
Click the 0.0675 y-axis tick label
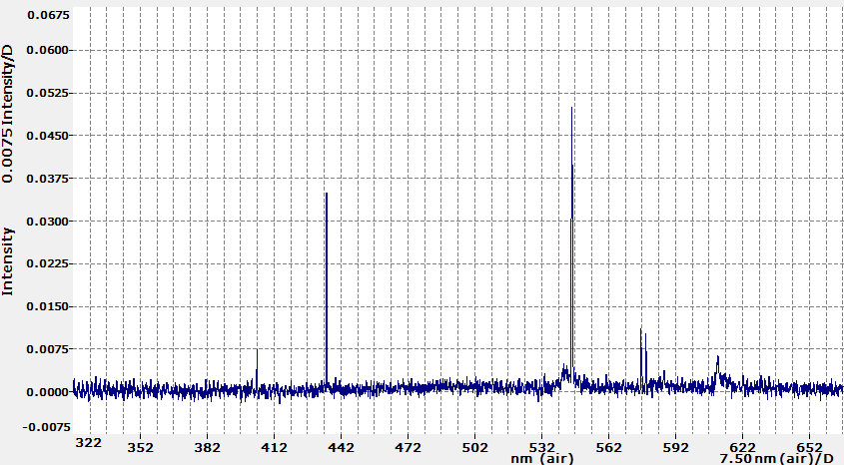coord(48,16)
